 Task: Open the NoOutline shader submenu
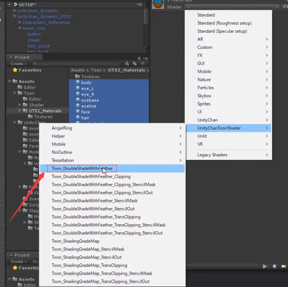(x=112, y=152)
